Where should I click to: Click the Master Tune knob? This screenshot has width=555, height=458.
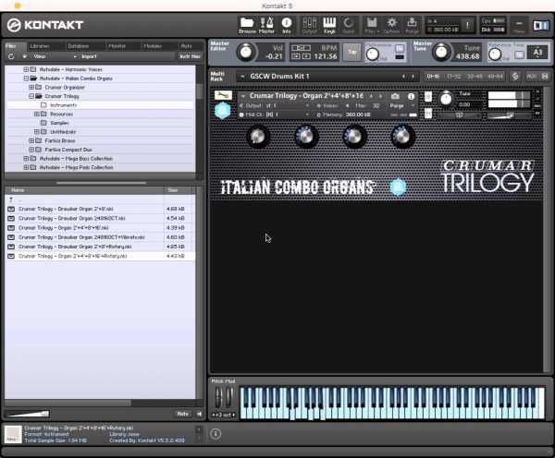(x=441, y=53)
